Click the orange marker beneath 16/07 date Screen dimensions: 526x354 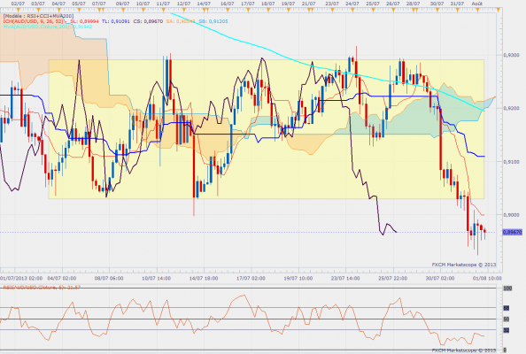tap(228, 10)
